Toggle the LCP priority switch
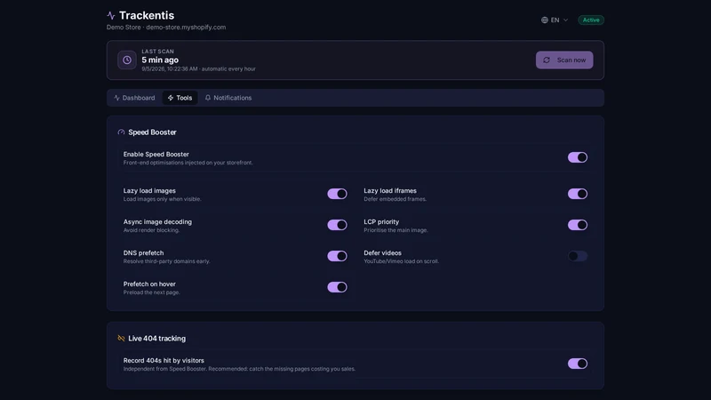711x400 pixels. pos(577,225)
